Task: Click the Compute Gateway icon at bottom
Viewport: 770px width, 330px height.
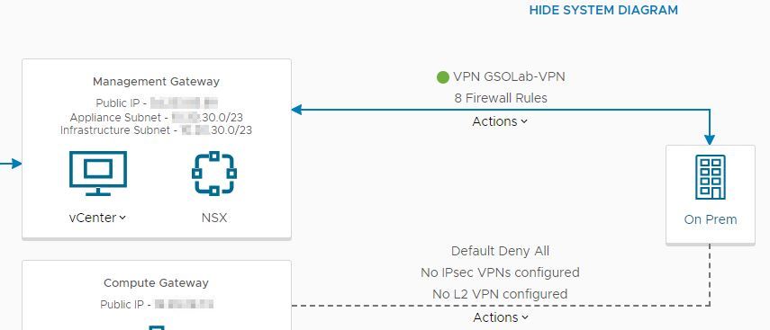Action: 156,327
